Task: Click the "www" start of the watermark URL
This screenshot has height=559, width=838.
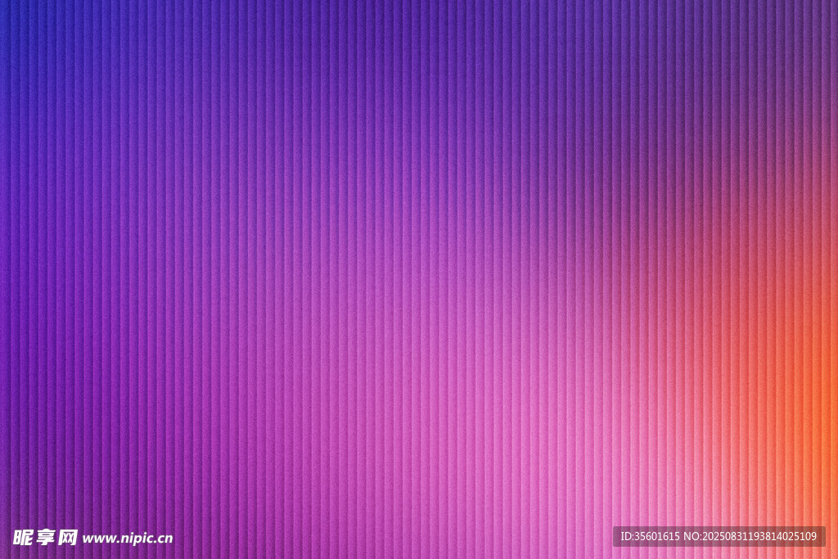Action: point(95,539)
